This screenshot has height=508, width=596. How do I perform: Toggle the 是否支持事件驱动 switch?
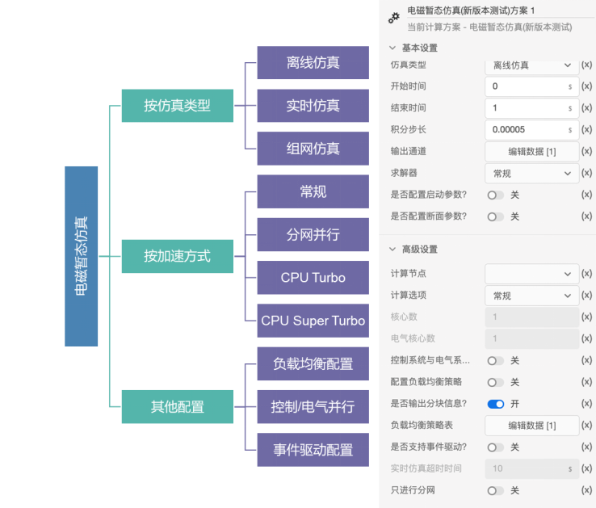click(495, 447)
